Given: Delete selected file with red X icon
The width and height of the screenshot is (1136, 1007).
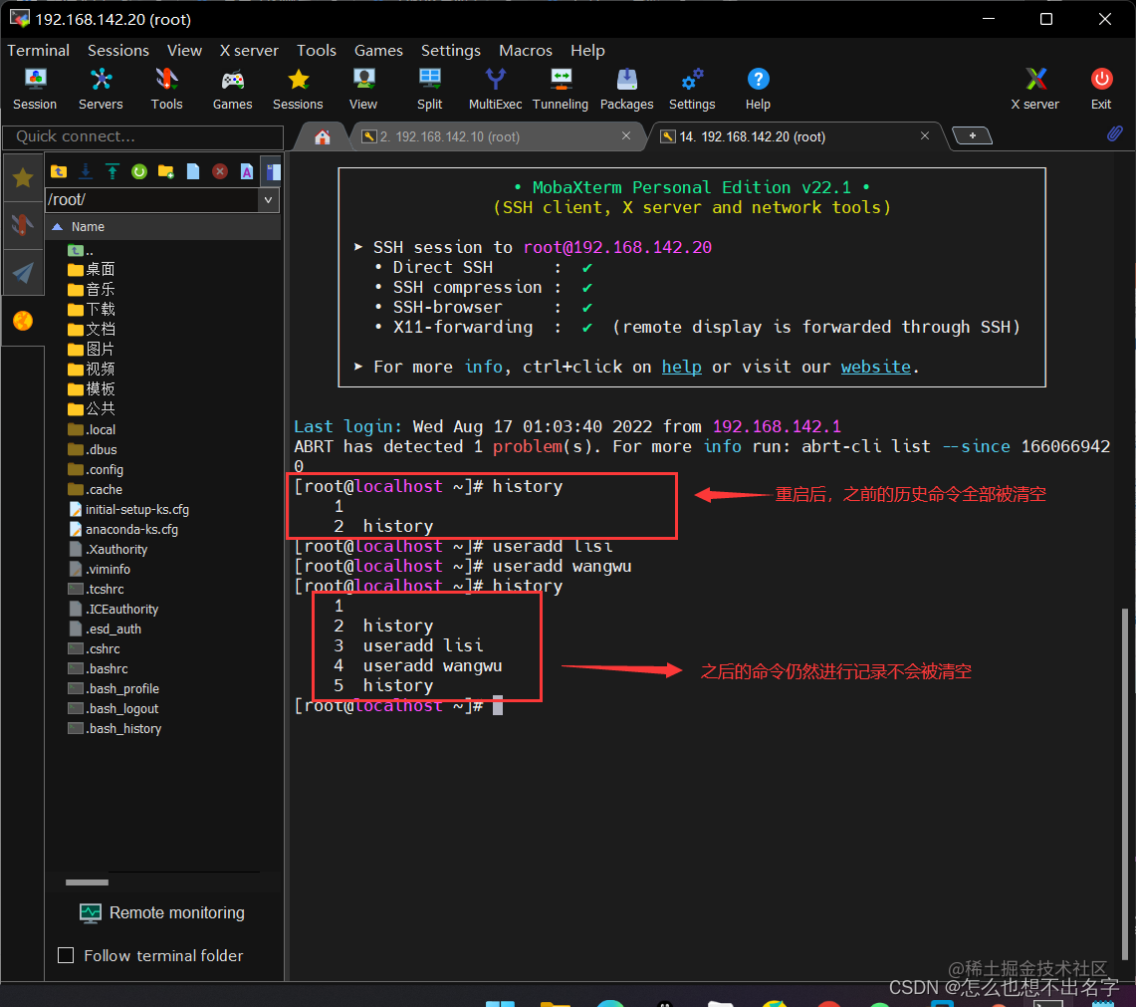Looking at the screenshot, I should [220, 171].
